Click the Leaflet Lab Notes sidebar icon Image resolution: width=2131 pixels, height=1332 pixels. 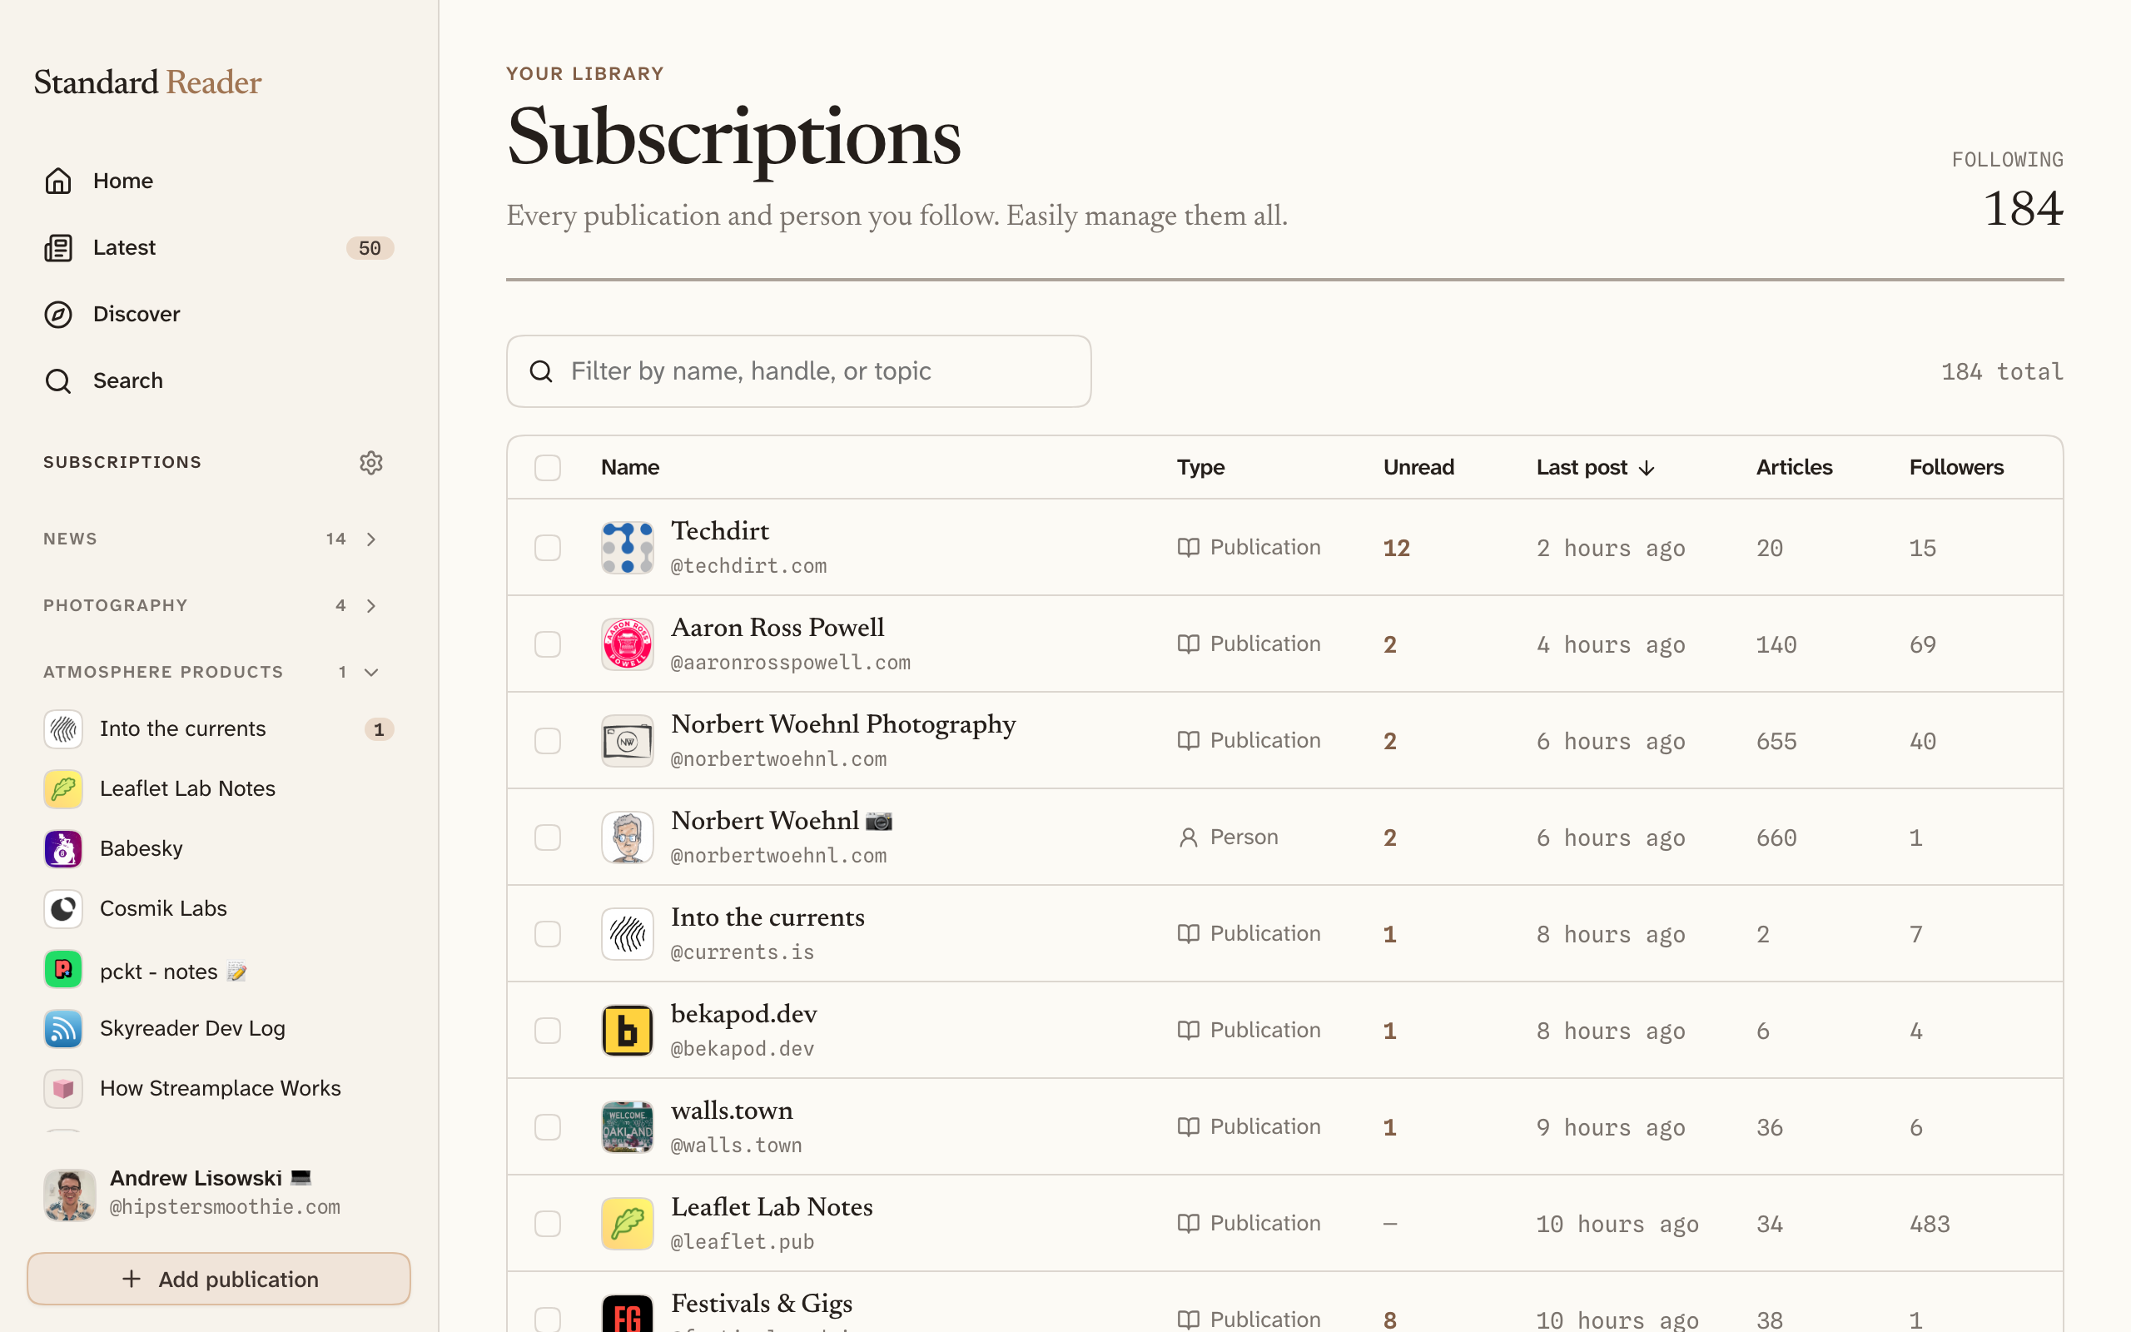[63, 788]
